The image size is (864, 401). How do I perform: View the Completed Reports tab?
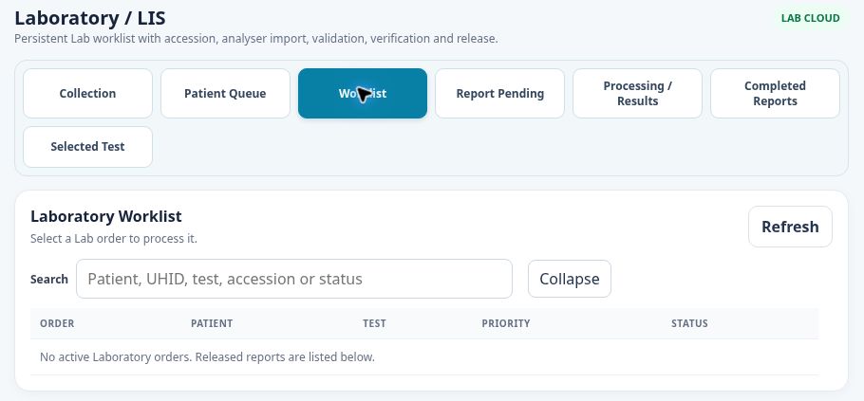775,93
